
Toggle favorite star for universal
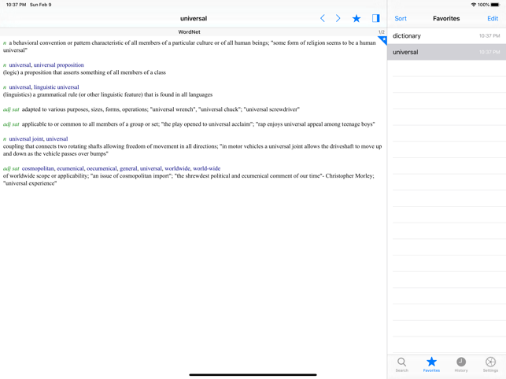pyautogui.click(x=356, y=18)
